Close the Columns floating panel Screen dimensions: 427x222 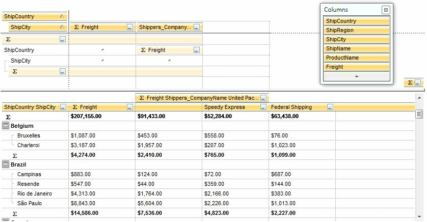click(x=386, y=10)
